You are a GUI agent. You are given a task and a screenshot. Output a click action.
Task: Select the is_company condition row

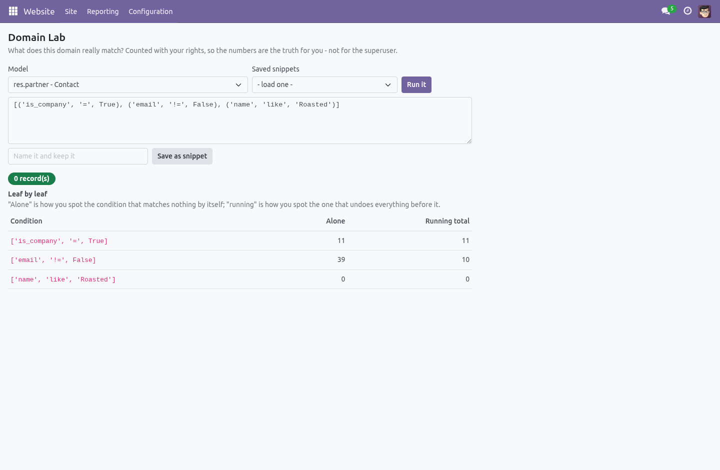[x=240, y=241]
